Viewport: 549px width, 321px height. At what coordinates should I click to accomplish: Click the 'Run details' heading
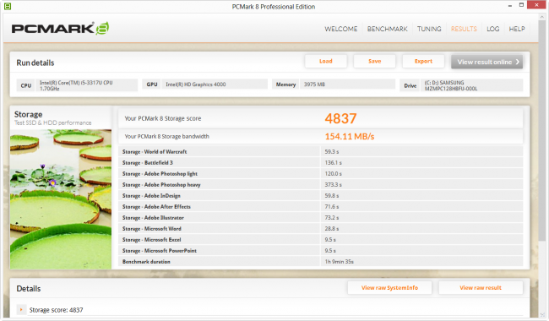35,63
